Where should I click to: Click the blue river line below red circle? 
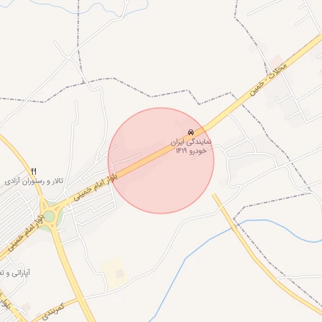pyautogui.click(x=184, y=262)
